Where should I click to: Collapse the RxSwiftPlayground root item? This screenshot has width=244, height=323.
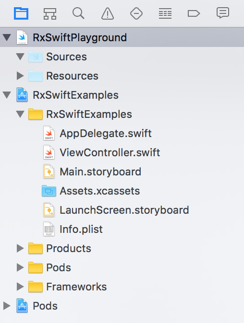pos(7,37)
